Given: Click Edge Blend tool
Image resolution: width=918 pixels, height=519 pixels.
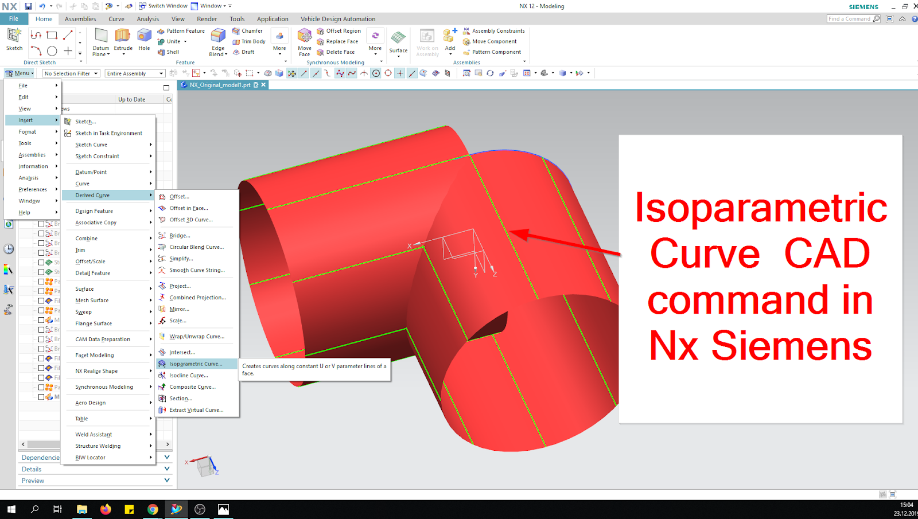Looking at the screenshot, I should (x=218, y=42).
